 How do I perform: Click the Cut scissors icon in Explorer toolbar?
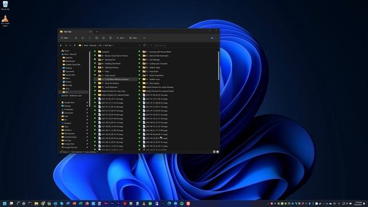[76, 38]
